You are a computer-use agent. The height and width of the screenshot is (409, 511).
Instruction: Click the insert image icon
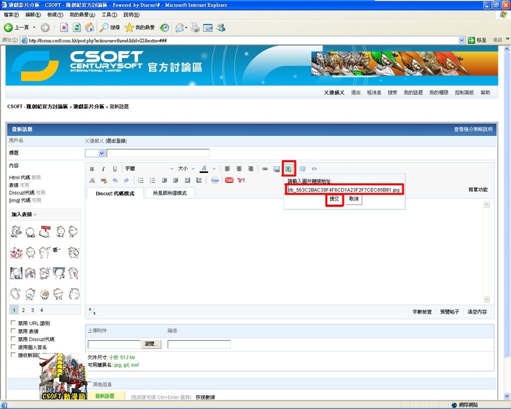point(289,169)
